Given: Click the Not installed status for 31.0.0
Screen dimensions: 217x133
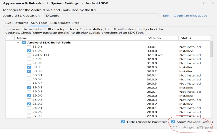Looking at the screenshot, I should [190, 63].
